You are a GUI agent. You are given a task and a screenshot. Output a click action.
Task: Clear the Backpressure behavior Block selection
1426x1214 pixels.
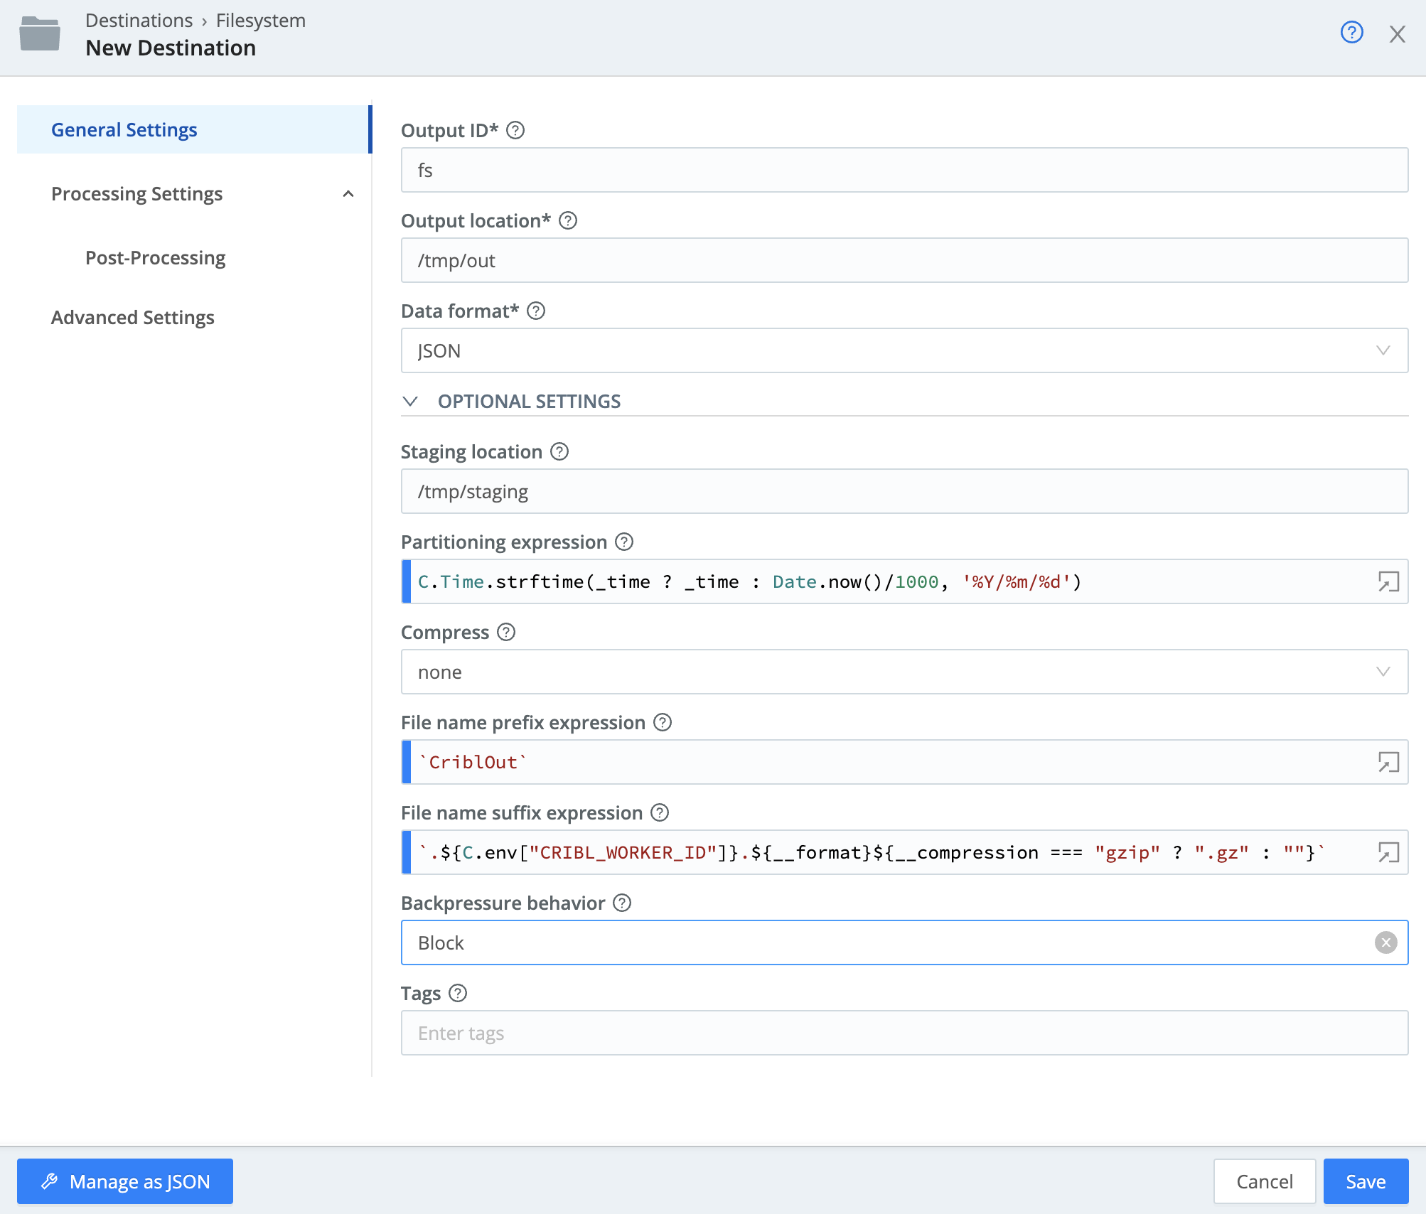(x=1386, y=942)
